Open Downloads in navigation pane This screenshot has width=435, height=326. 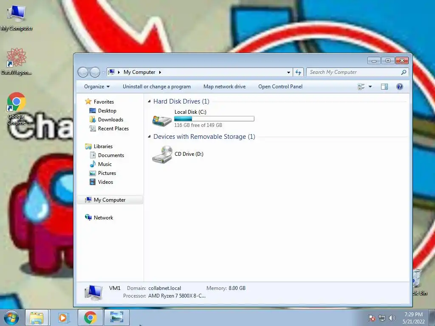coord(110,119)
